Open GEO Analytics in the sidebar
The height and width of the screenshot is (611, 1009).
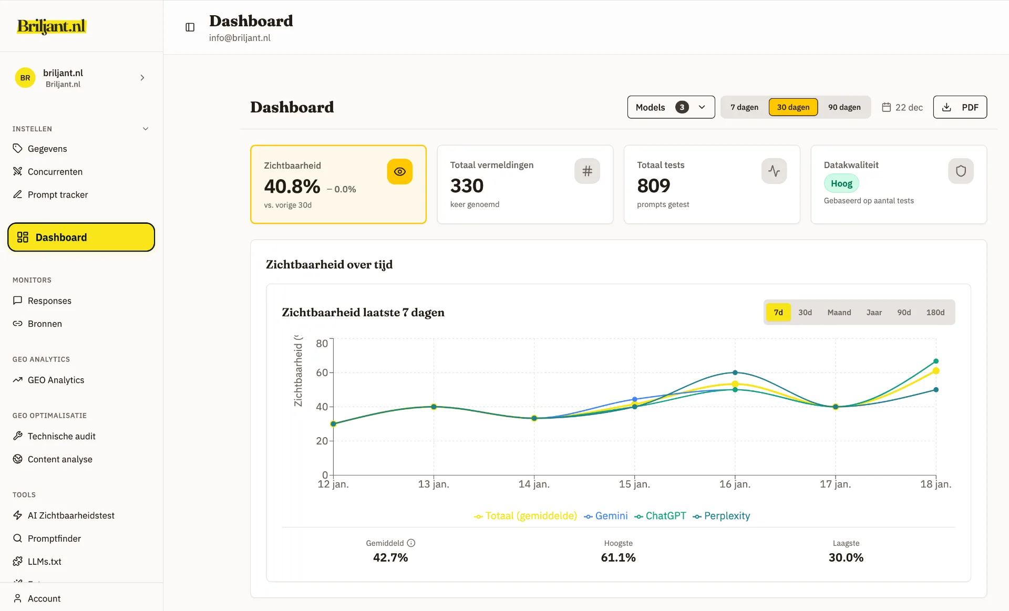[x=56, y=380]
